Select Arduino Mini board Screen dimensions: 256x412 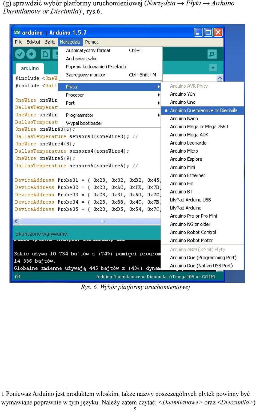[x=202, y=167]
